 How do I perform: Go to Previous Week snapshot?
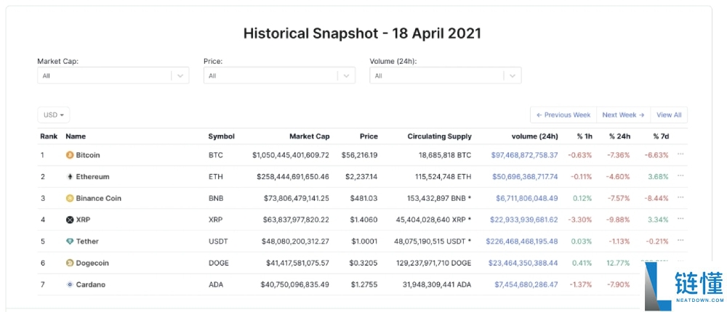(x=563, y=115)
